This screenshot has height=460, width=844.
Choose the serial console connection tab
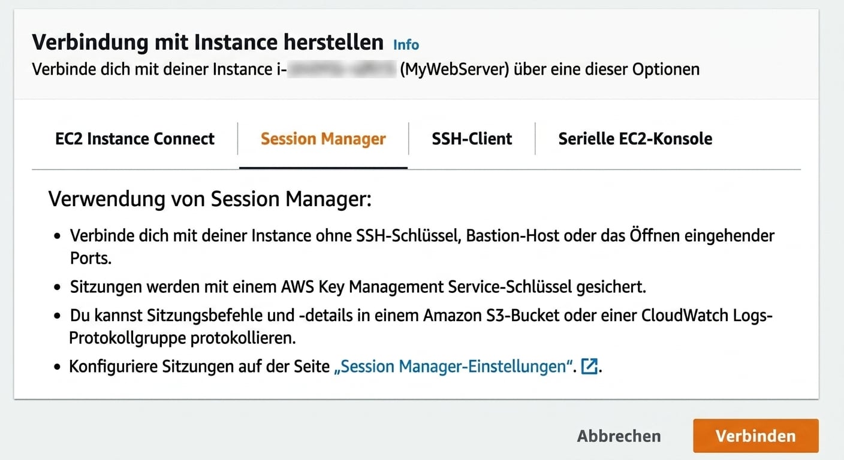point(635,138)
